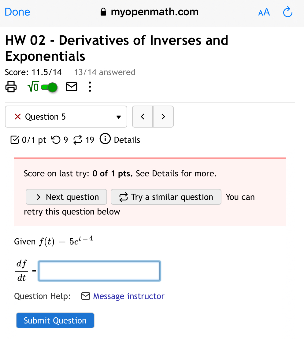This screenshot has width=304, height=343.
Task: Click Next question in the score banner
Action: [66, 197]
